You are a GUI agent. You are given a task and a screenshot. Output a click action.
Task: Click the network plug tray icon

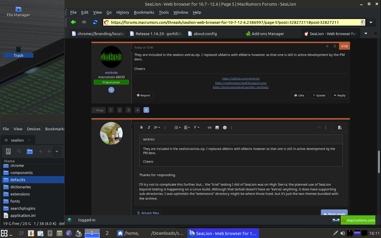pos(335,233)
